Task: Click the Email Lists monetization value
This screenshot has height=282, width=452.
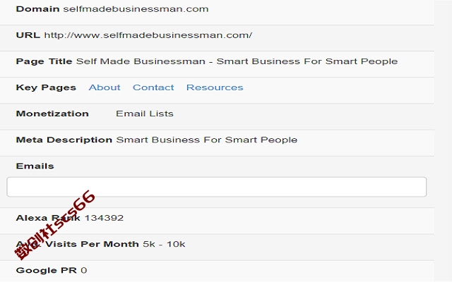Action: tap(144, 114)
